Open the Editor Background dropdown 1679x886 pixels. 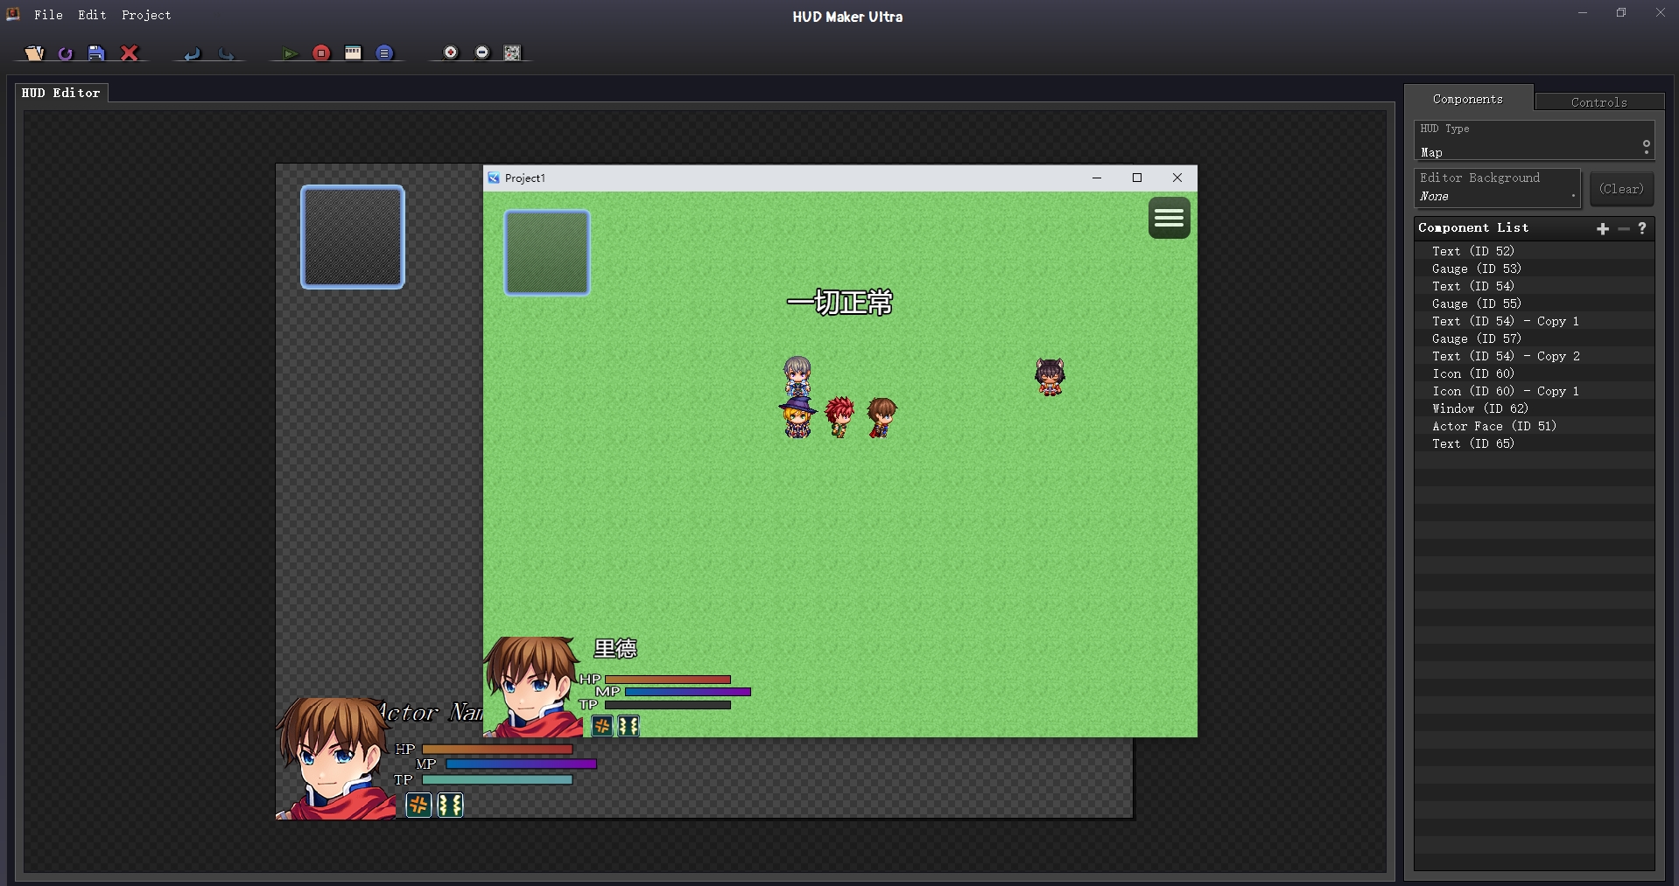click(x=1497, y=188)
